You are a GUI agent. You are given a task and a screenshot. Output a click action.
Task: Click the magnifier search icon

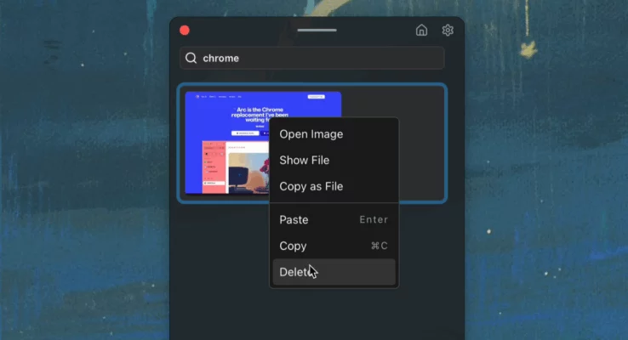[x=191, y=58]
